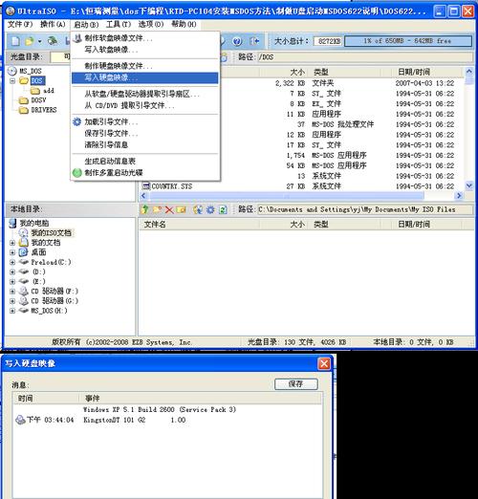Click the 类型 column header in local list

coord(320,225)
